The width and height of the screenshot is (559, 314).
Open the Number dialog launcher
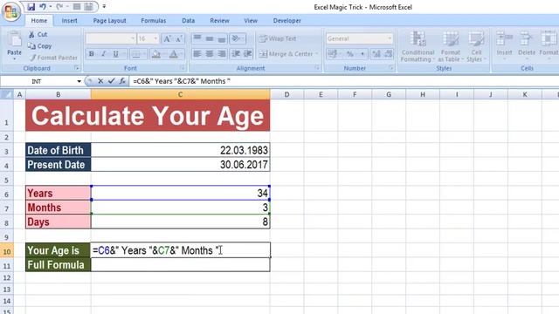[x=390, y=68]
